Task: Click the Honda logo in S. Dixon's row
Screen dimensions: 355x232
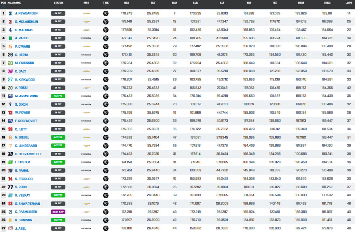Action: 86,104
